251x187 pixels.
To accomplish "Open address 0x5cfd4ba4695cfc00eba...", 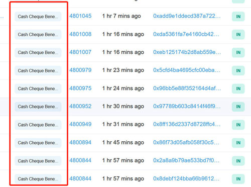I will pos(187,70).
